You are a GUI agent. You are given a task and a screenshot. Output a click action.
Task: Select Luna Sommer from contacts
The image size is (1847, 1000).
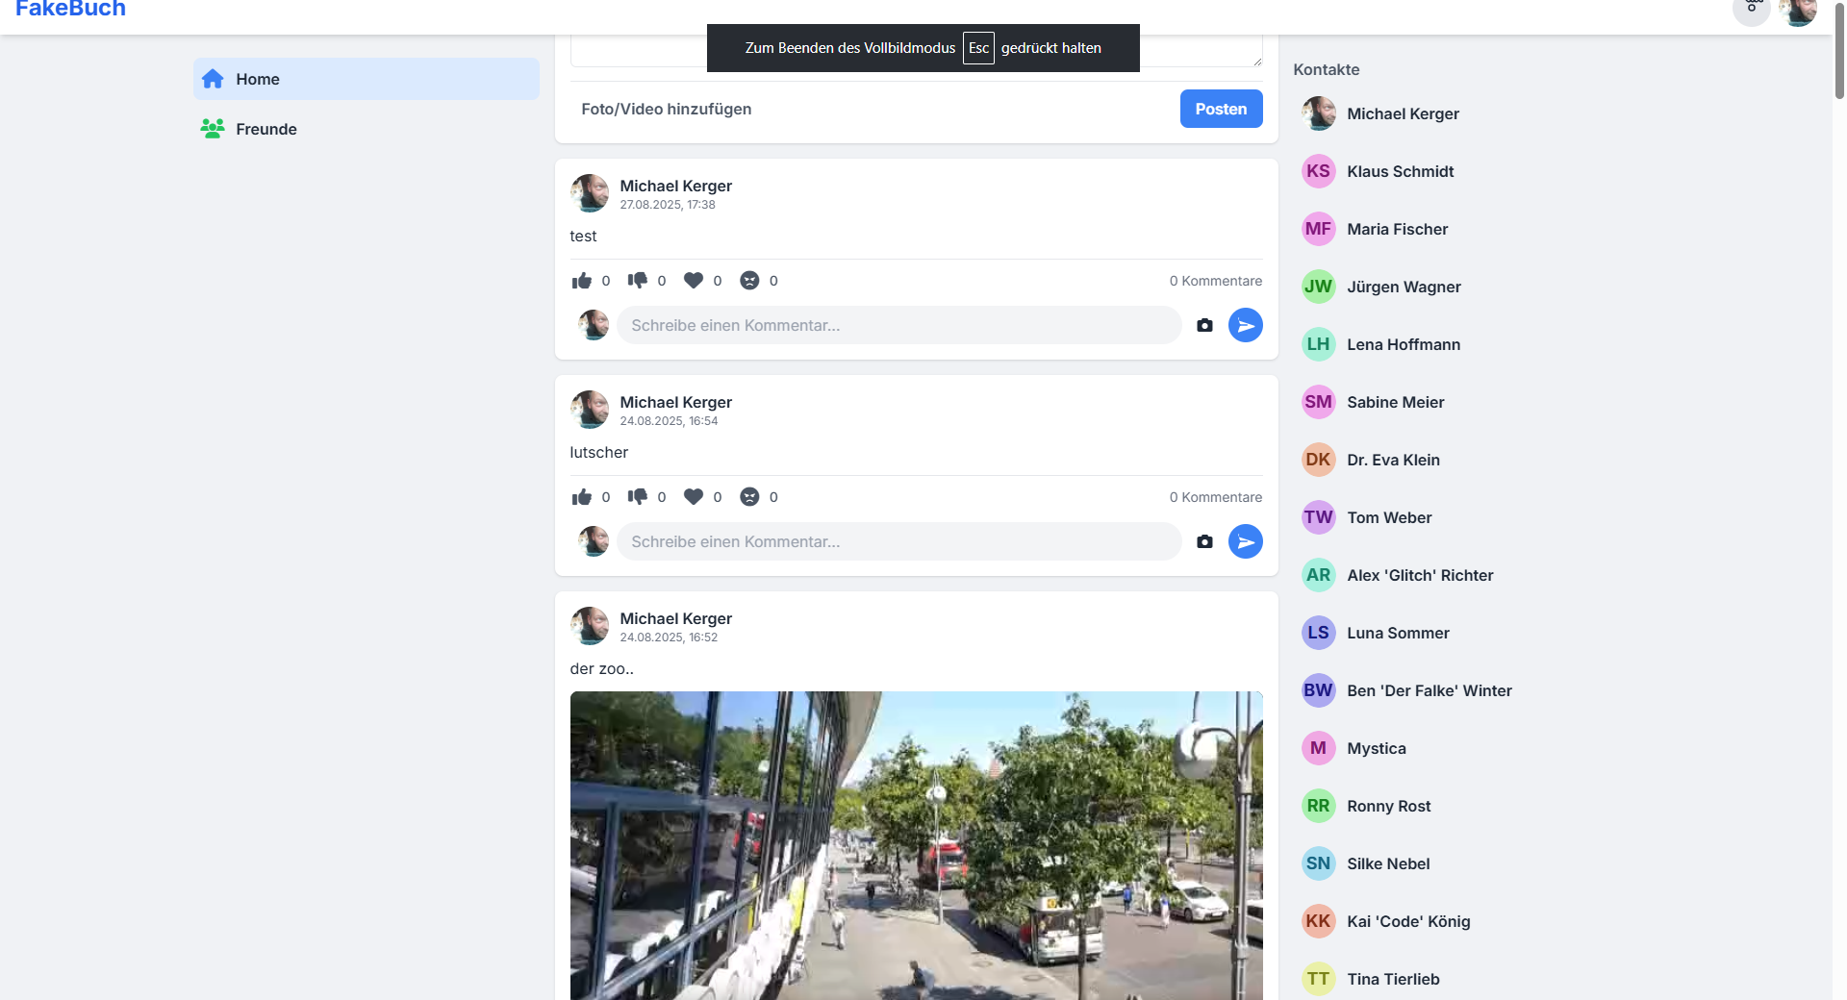pos(1397,633)
